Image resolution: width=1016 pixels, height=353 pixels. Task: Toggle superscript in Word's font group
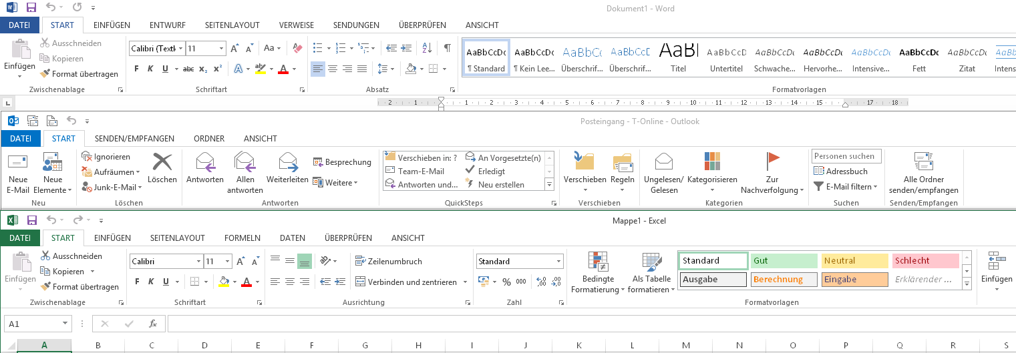click(x=217, y=69)
